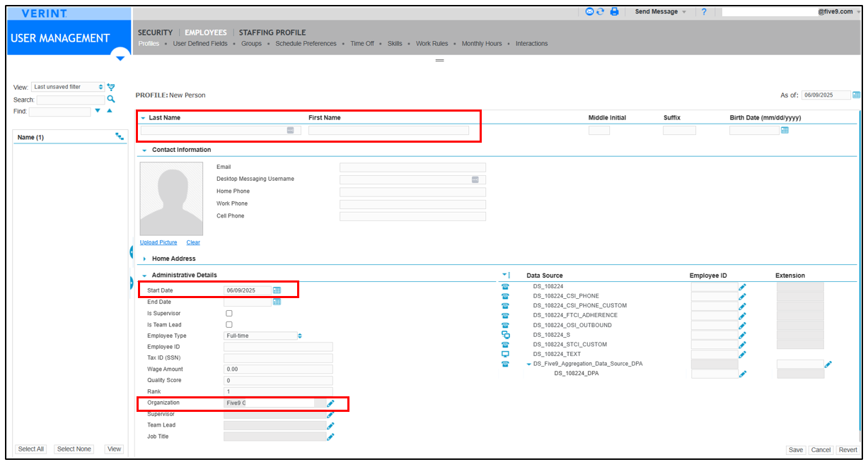
Task: Click the Job Title edit pencil icon
Action: click(x=330, y=437)
